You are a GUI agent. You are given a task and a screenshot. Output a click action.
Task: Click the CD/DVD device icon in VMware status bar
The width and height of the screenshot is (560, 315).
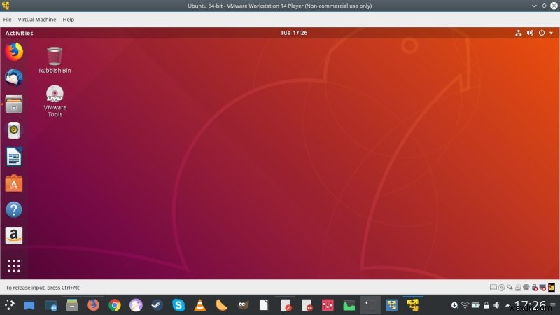click(501, 288)
